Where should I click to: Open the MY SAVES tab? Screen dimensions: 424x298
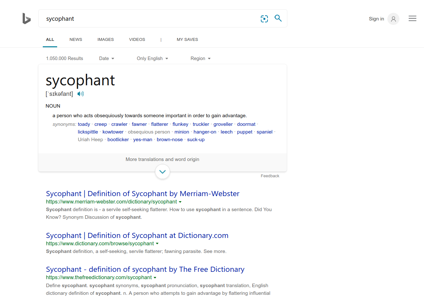[187, 40]
